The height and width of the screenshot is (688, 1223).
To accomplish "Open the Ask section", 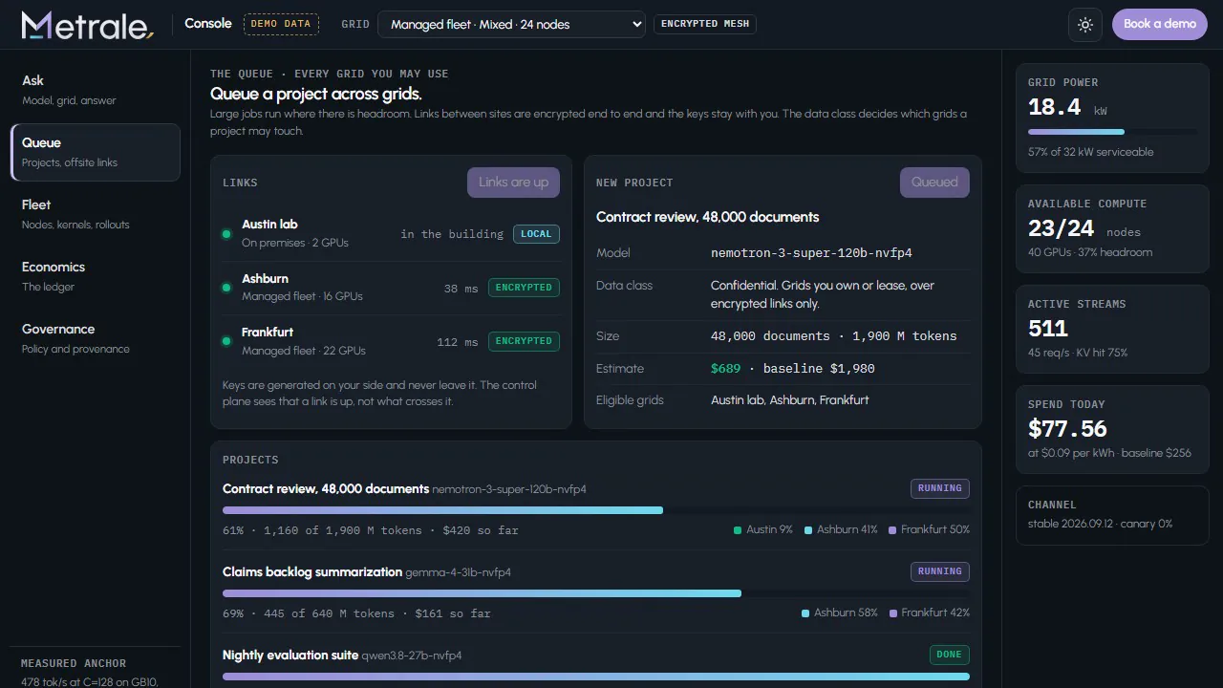I will (x=96, y=90).
